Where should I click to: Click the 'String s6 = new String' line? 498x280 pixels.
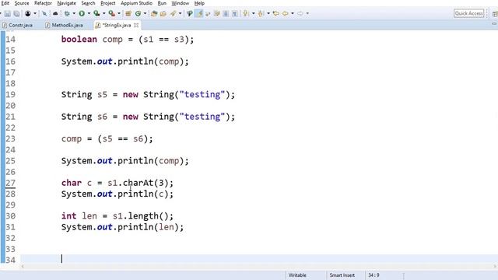pyautogui.click(x=148, y=117)
